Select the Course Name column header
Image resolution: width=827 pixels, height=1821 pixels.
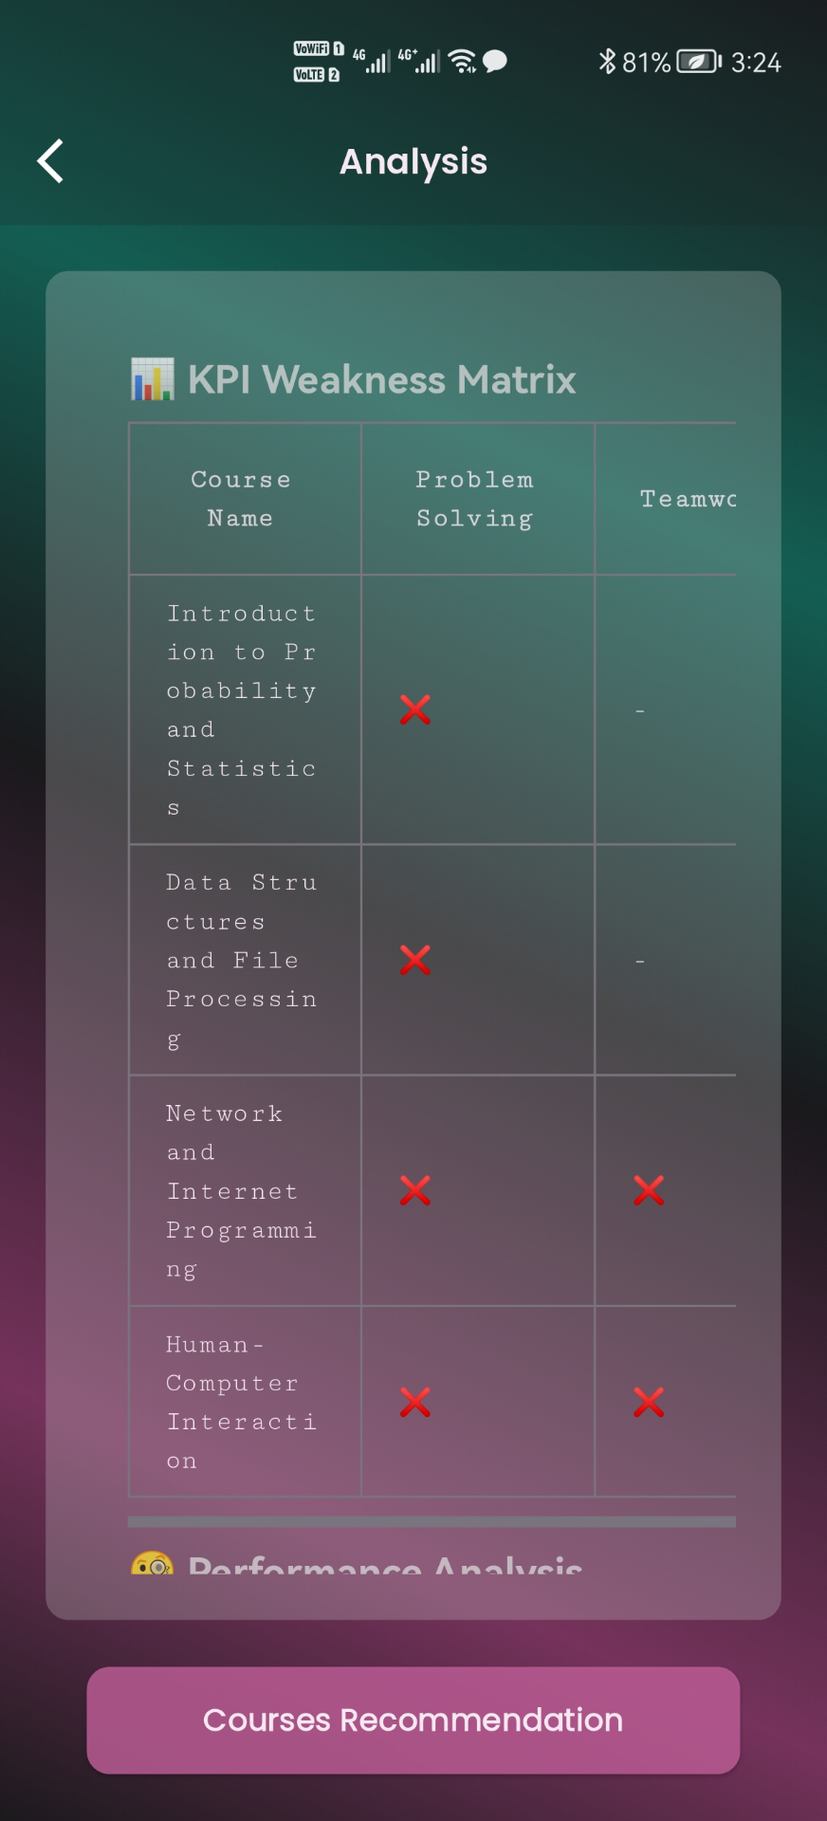tap(241, 499)
